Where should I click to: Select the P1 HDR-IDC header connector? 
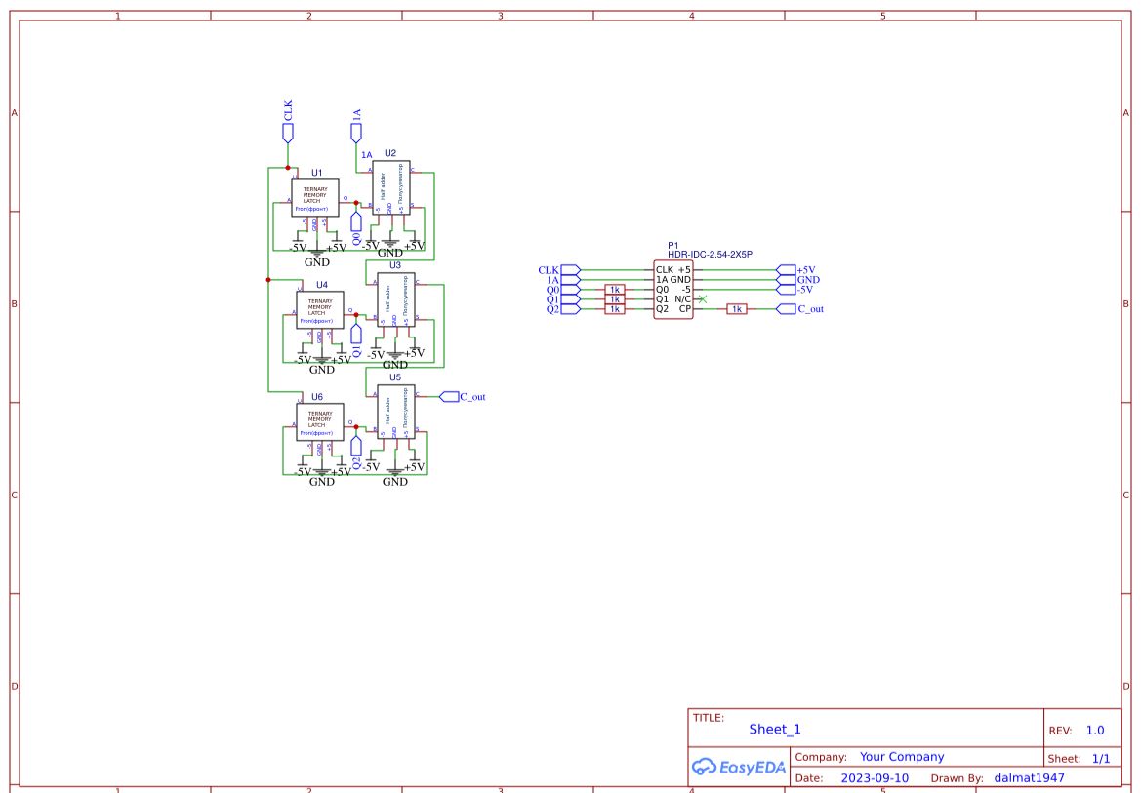[673, 289]
